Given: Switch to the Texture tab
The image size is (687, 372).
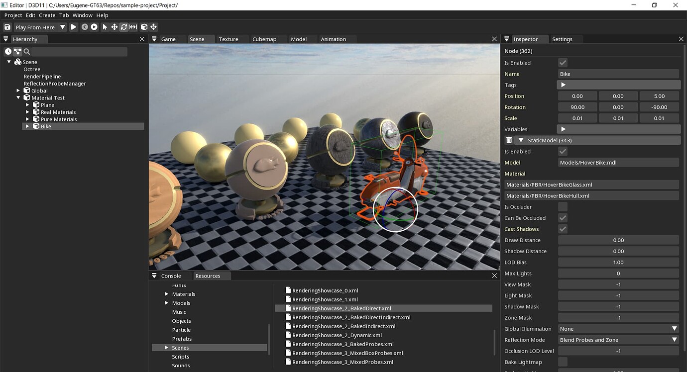Looking at the screenshot, I should pos(229,39).
